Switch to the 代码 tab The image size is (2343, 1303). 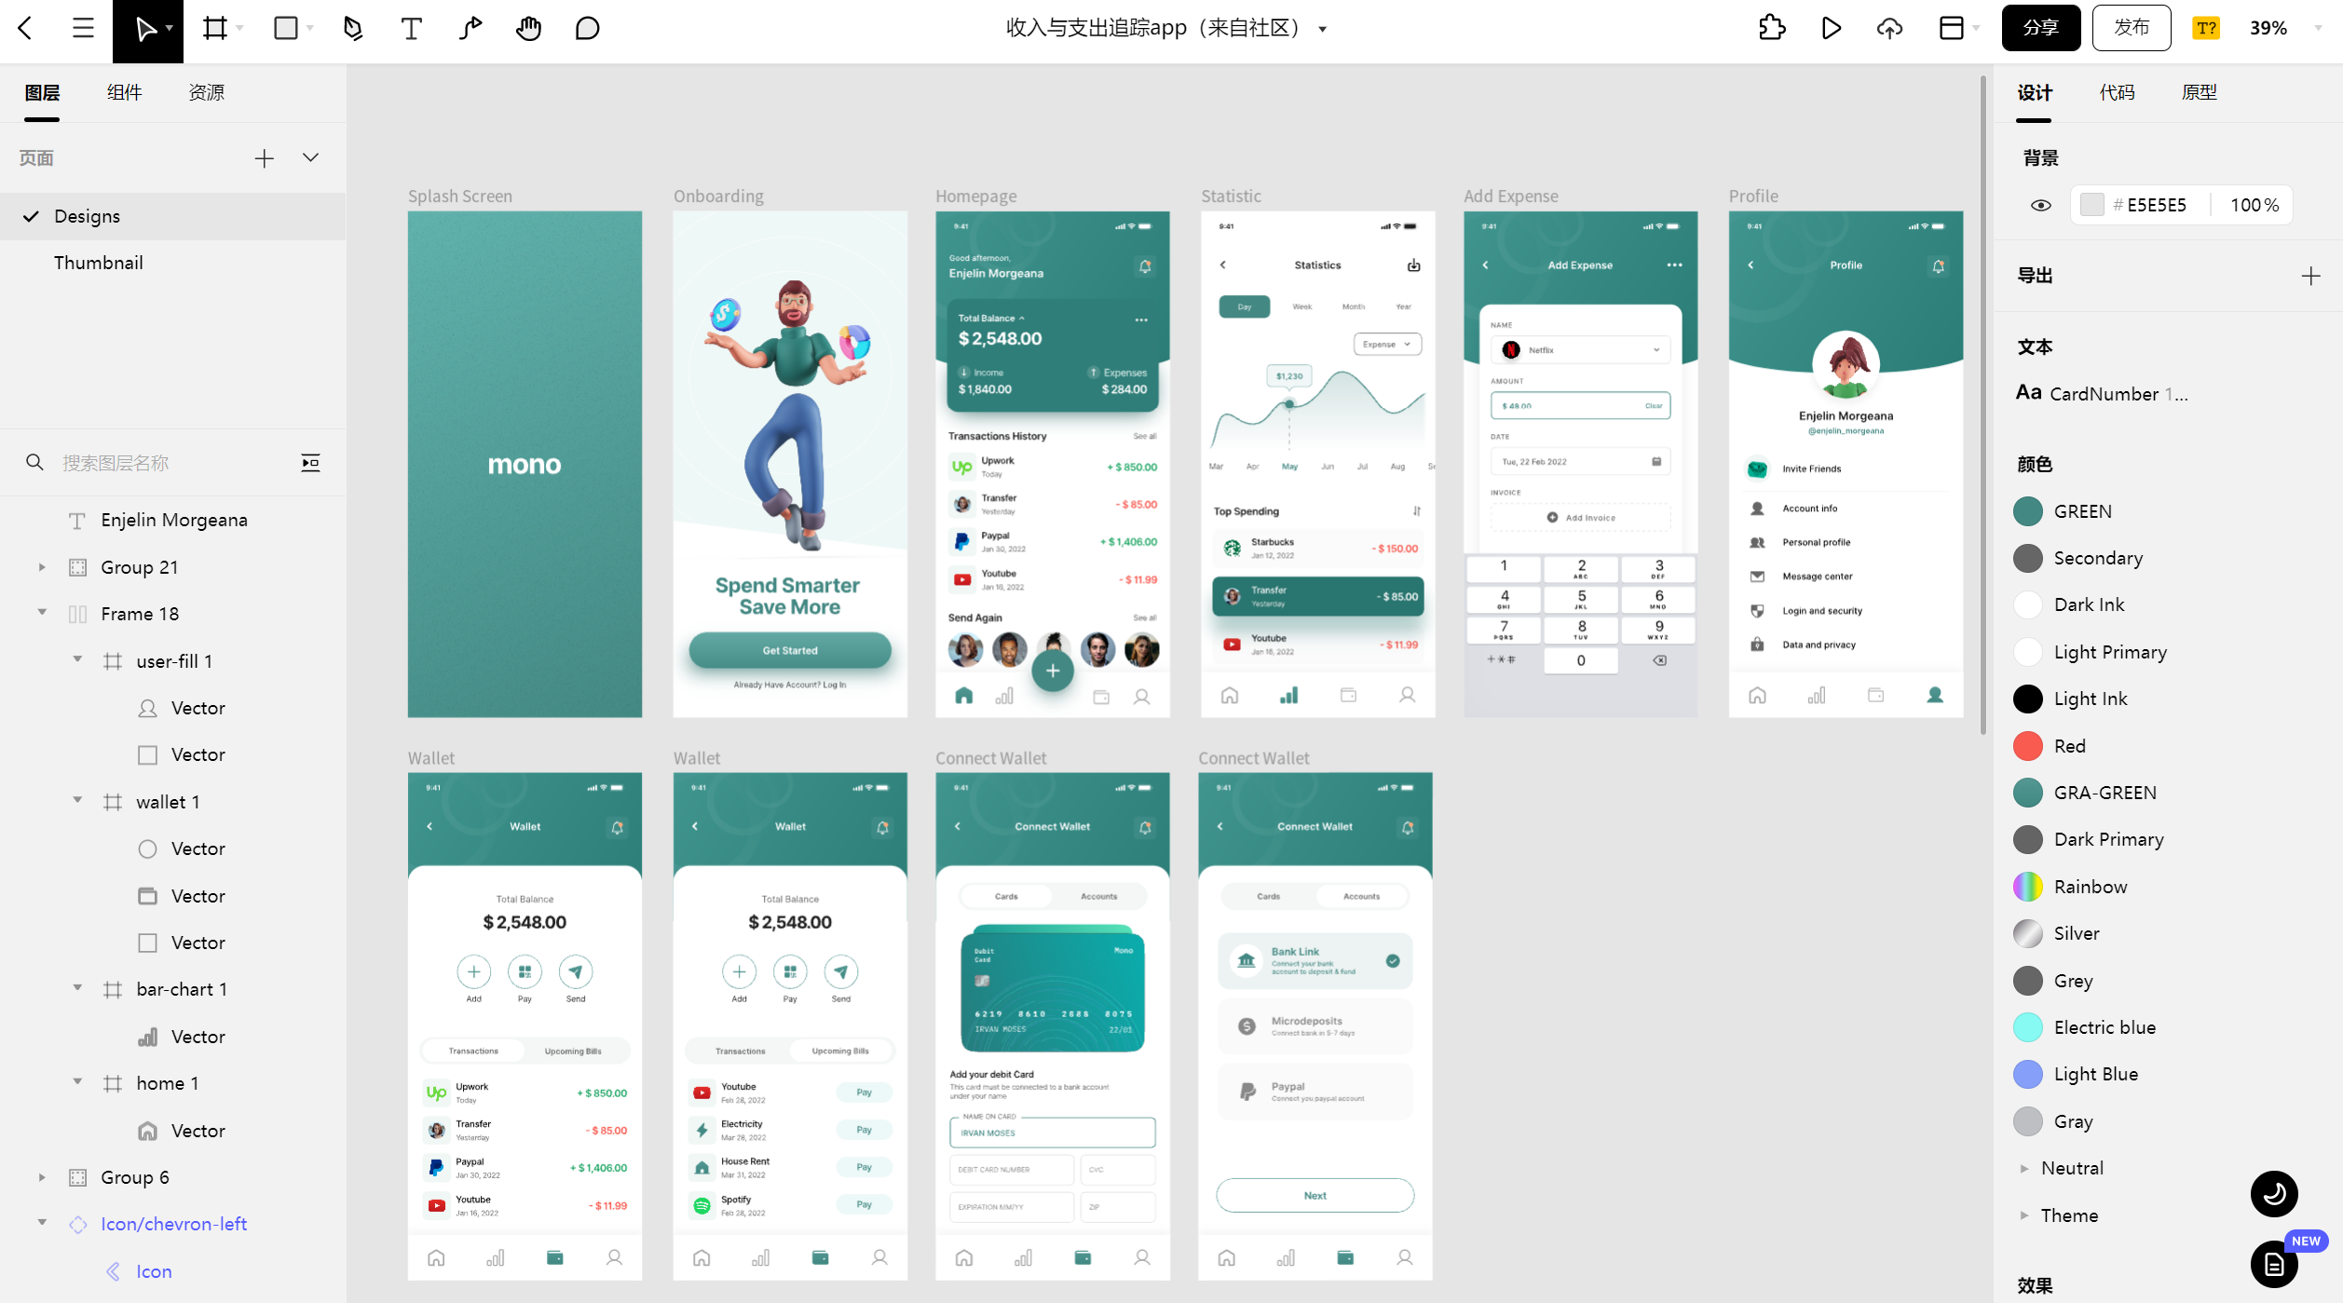(2117, 91)
